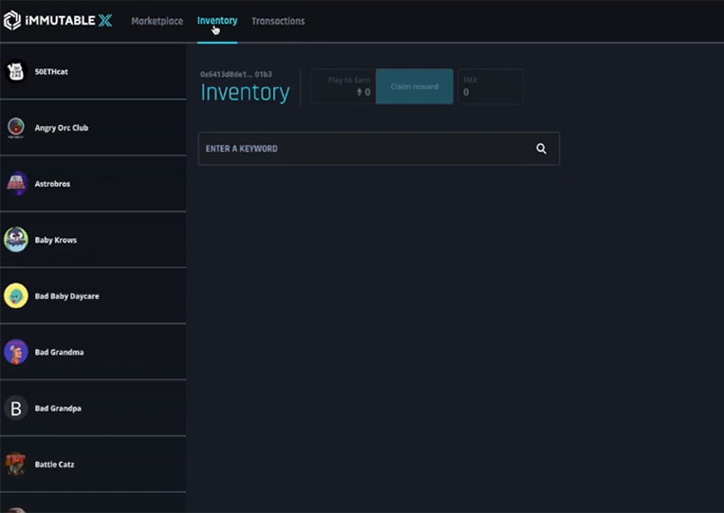Screen dimensions: 724x513
Task: Open the Marketplace tab
Action: click(157, 21)
